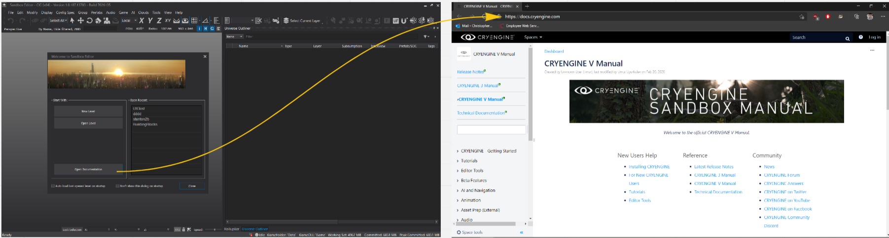Open the CRYENGINE Forum link
The width and height of the screenshot is (889, 238).
coord(782,175)
